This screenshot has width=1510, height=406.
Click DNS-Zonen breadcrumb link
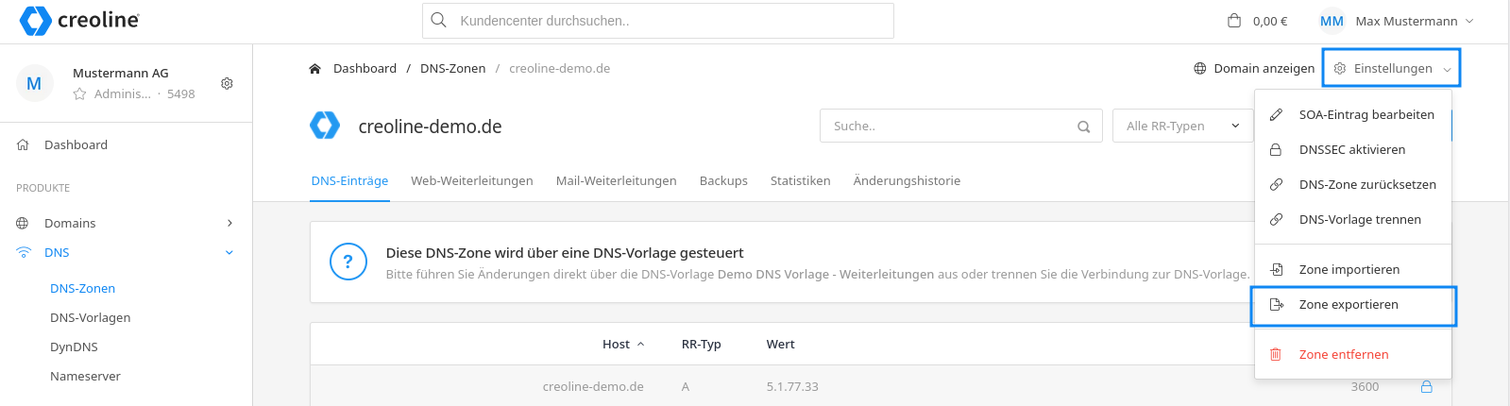click(453, 68)
